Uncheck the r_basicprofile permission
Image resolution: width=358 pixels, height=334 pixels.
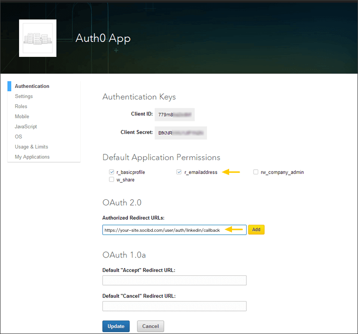point(112,172)
